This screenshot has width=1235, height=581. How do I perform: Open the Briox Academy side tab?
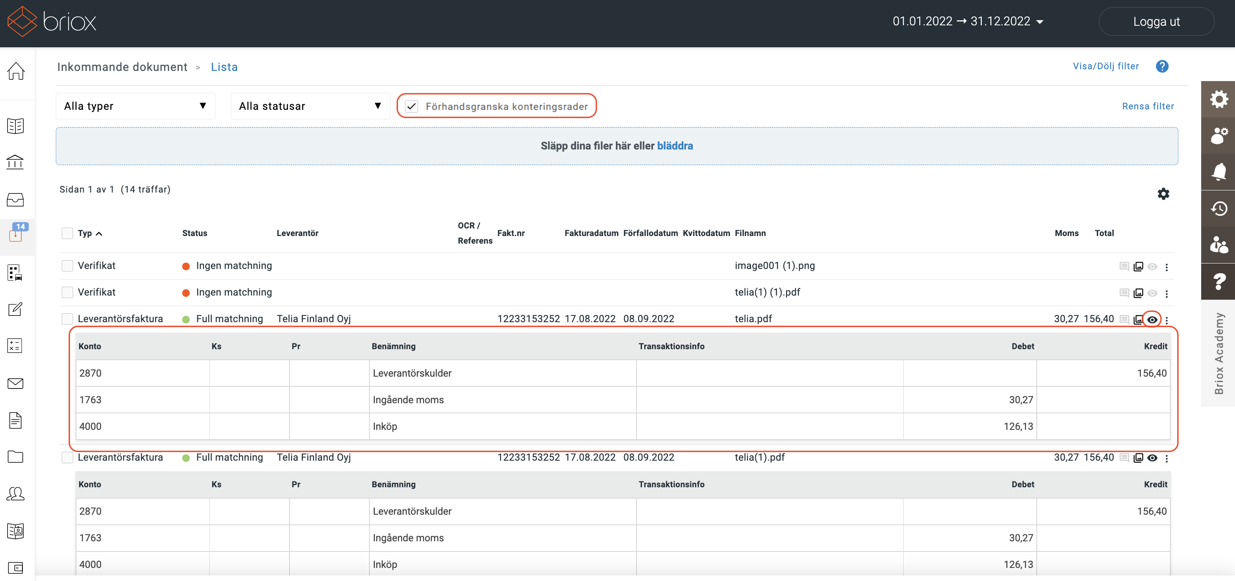[1218, 353]
